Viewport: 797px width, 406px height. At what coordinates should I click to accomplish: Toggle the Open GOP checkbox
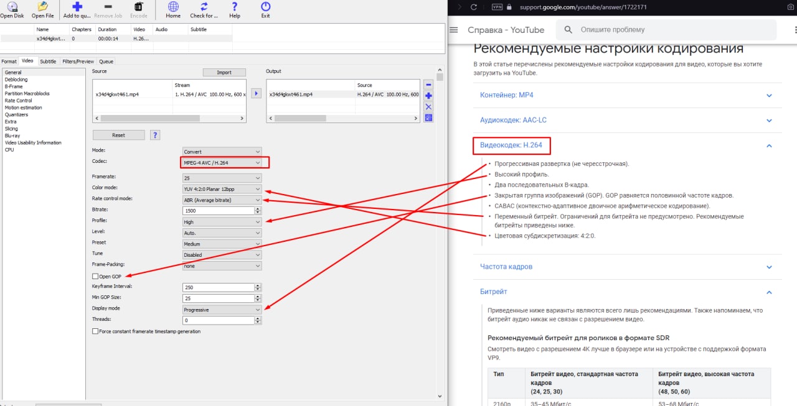95,276
